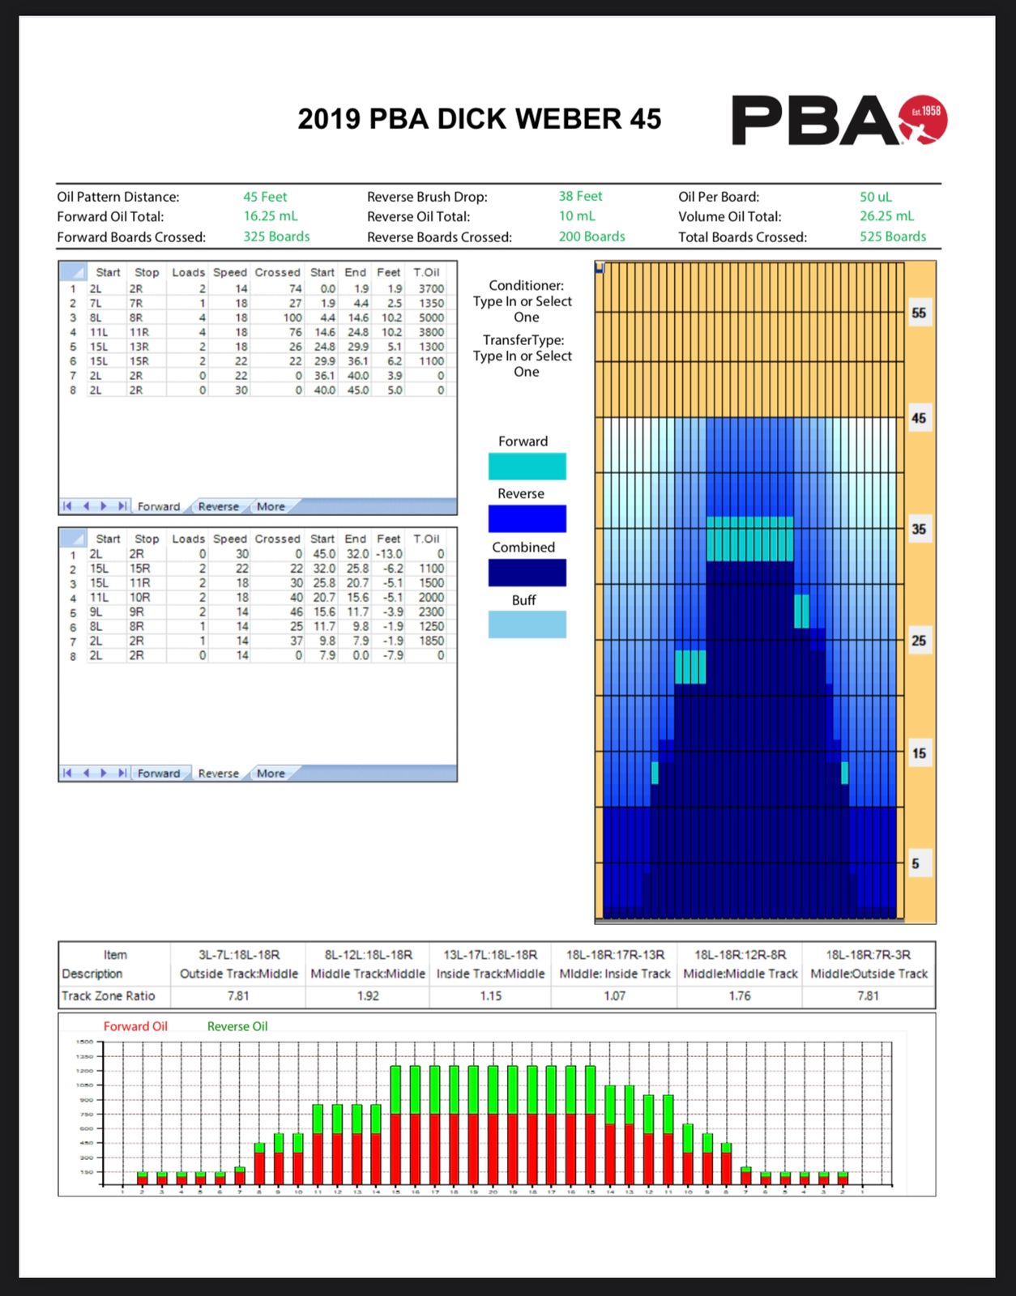1016x1296 pixels.
Task: Click the 35 feet marker on lane diagram
Action: [x=919, y=529]
